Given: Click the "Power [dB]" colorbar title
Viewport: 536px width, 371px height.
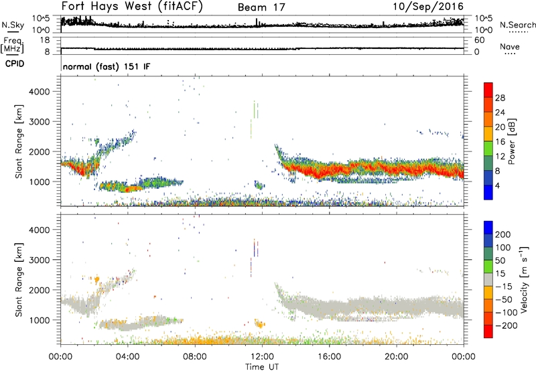Looking at the screenshot, I should point(512,141).
